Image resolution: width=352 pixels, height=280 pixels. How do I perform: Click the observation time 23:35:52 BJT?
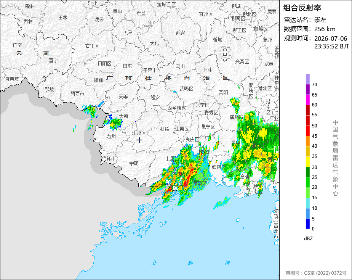click(x=331, y=46)
